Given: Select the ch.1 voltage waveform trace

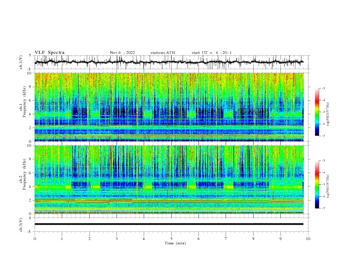Looking at the screenshot, I should pos(169,62).
